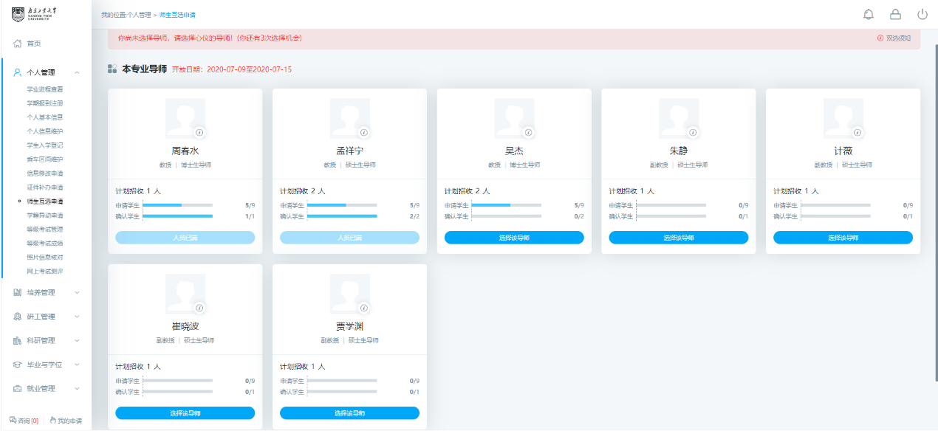Open 等级考试成绩 menu item
This screenshot has height=431, width=938.
coord(45,243)
